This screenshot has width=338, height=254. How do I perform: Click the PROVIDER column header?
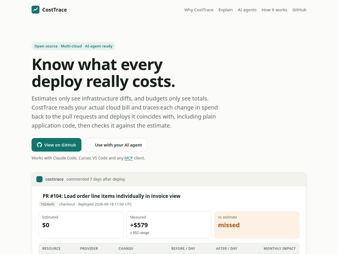point(89,249)
